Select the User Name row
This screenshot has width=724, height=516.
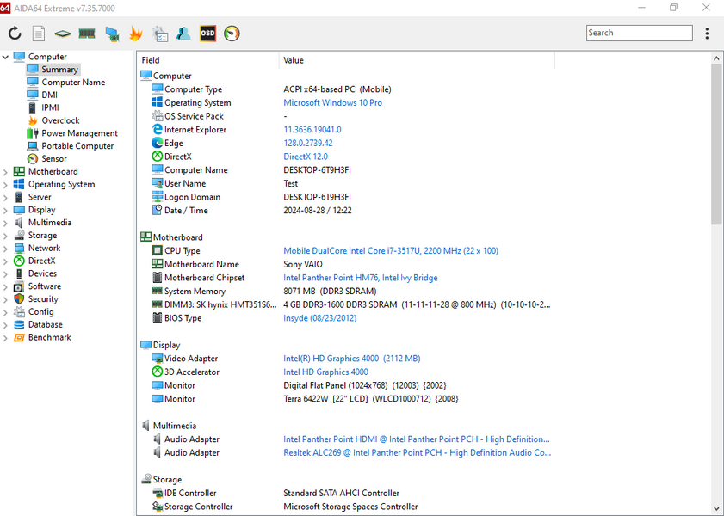click(346, 183)
